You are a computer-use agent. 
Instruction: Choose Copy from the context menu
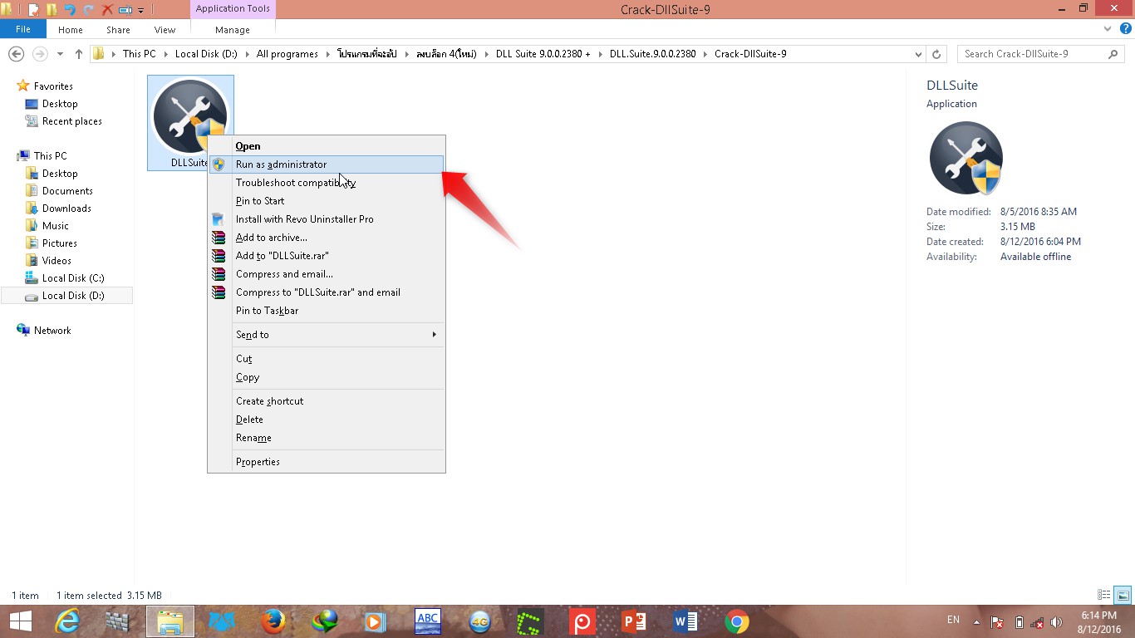326,377
